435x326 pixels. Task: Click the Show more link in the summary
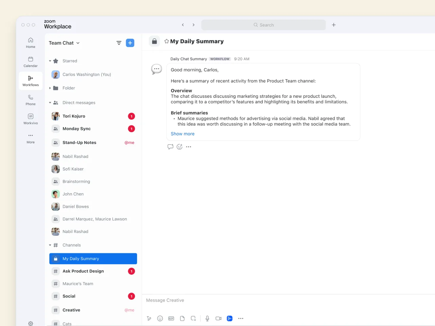click(182, 133)
